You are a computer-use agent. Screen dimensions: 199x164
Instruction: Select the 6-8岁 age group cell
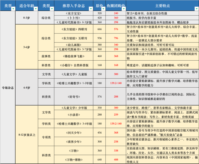click(27, 88)
